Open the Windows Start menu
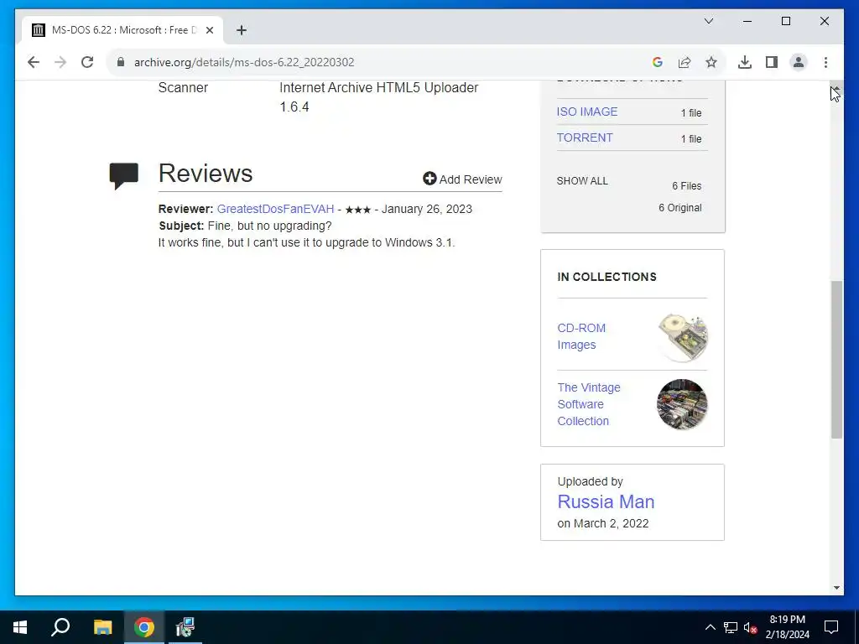This screenshot has width=859, height=644. [20, 627]
